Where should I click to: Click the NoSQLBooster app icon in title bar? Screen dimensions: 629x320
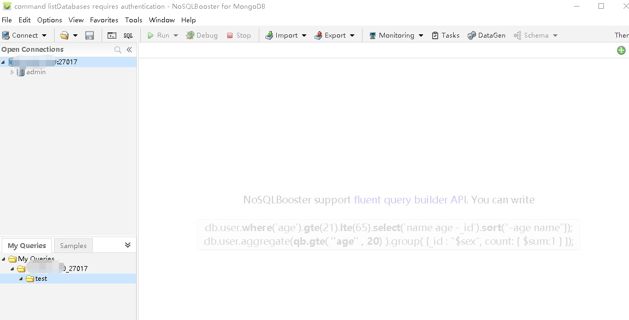click(x=7, y=6)
